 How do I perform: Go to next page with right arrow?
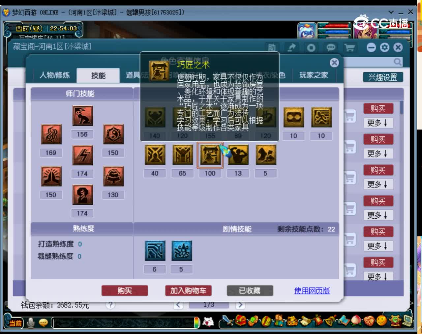pos(240,305)
